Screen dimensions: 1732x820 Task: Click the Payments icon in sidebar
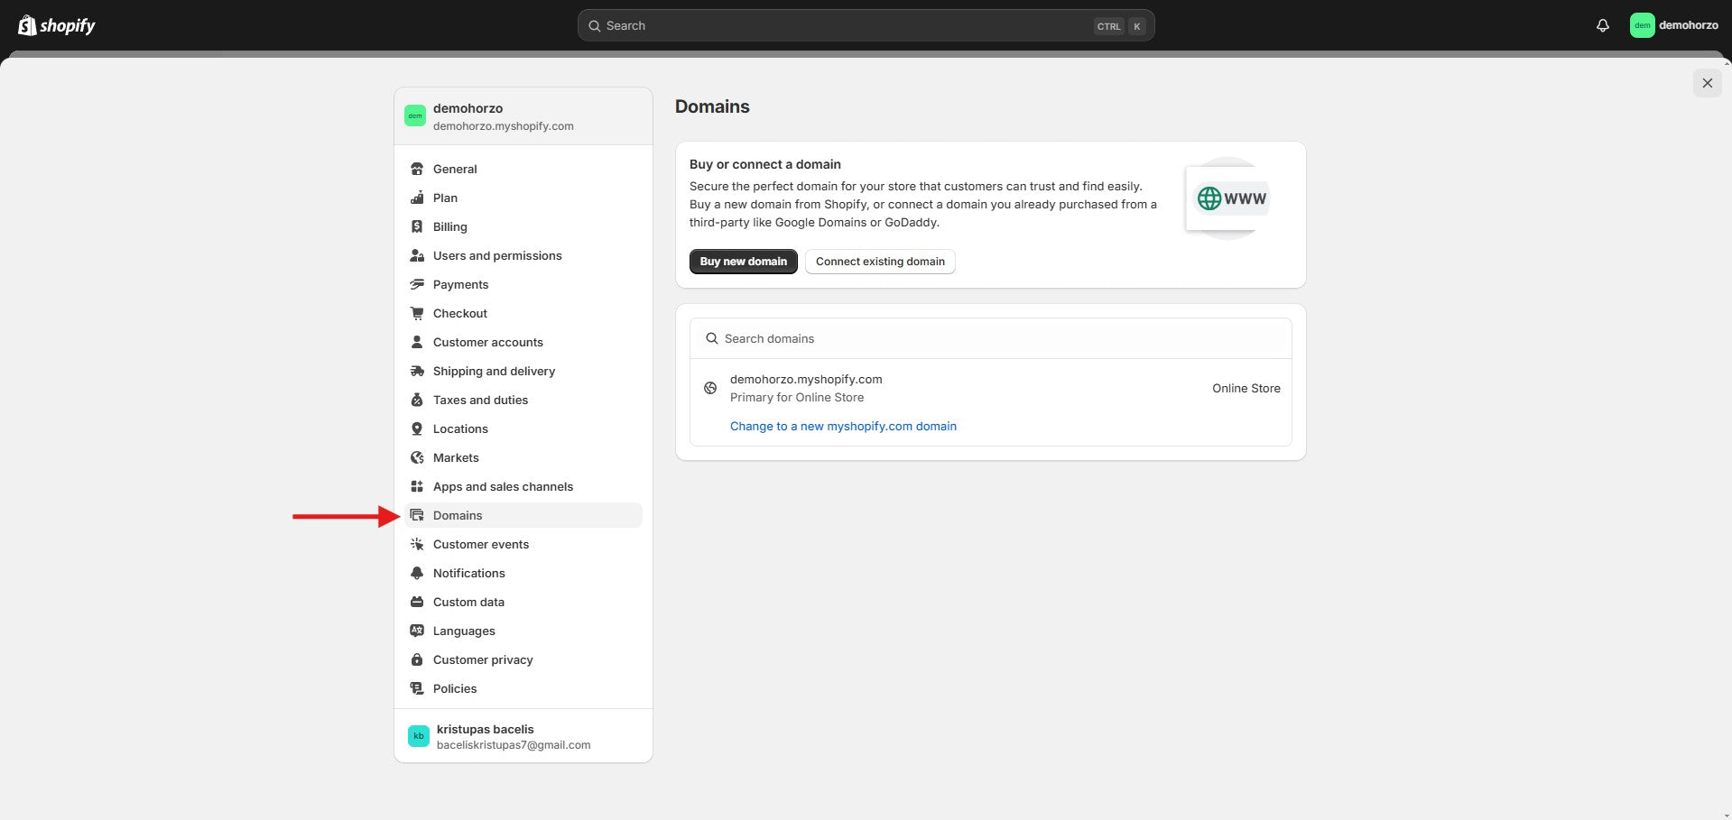[417, 284]
